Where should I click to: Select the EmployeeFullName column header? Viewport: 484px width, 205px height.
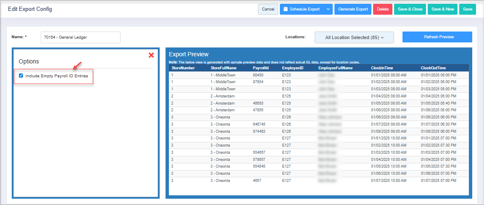coord(335,68)
